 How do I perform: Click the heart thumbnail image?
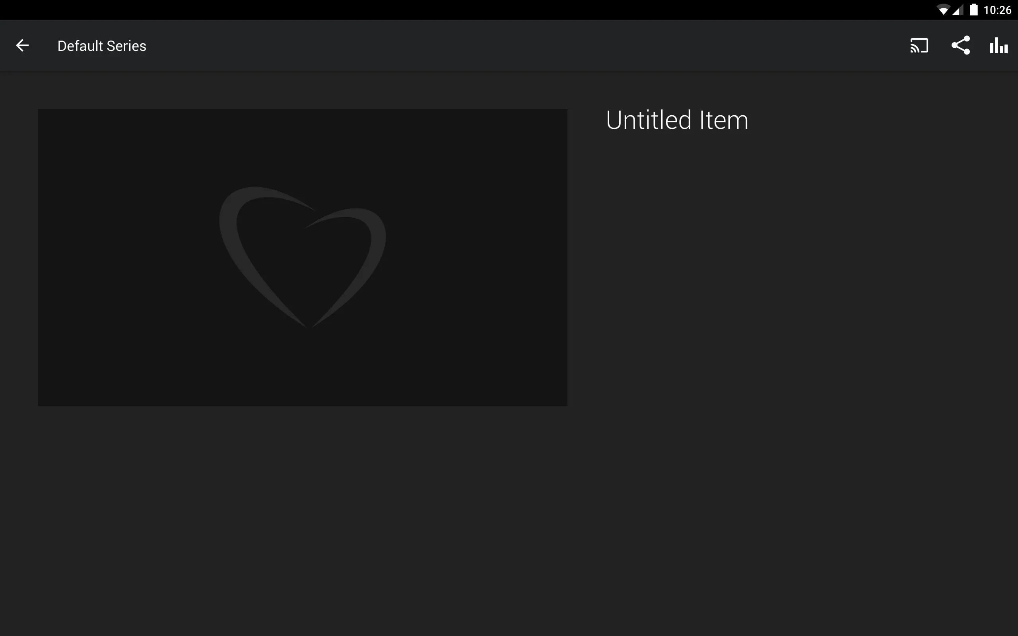(303, 257)
